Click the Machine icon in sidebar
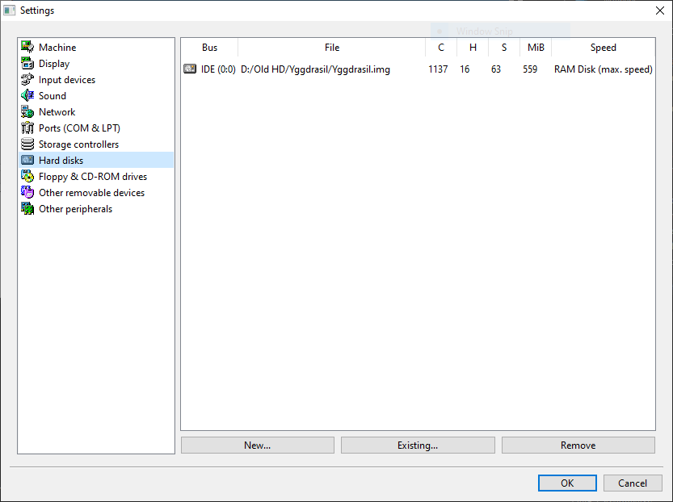 (27, 48)
